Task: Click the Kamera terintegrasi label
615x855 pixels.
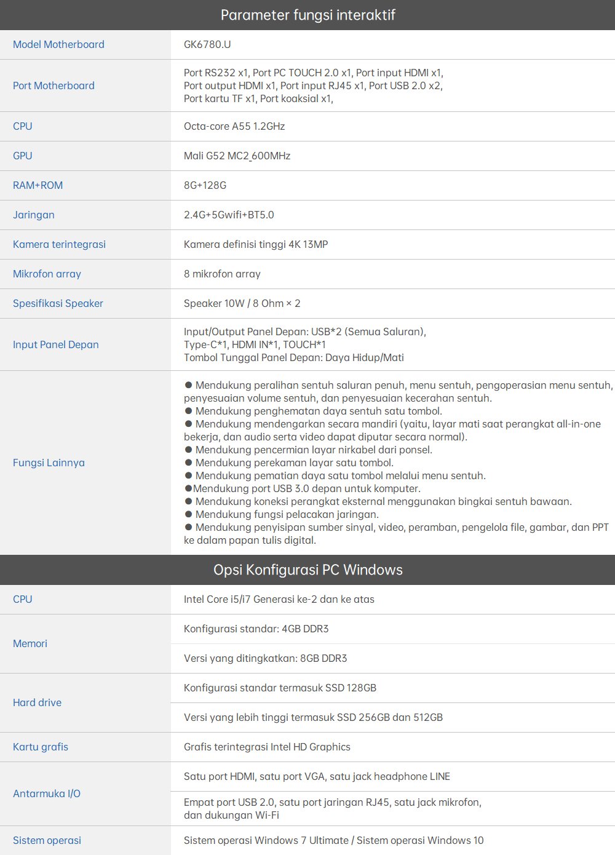Action: [x=59, y=244]
